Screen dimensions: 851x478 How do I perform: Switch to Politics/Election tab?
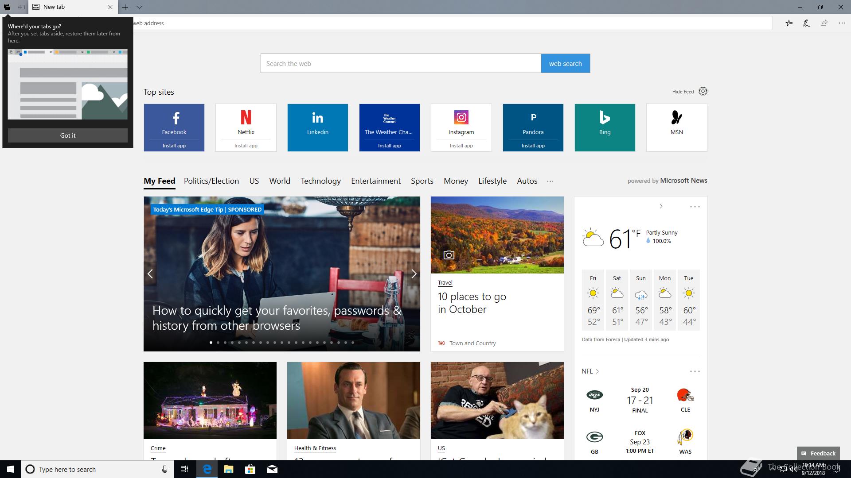click(211, 181)
